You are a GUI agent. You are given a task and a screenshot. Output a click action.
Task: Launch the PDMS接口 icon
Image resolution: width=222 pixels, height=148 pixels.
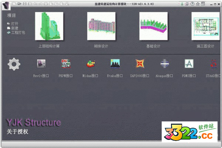pos(189,63)
